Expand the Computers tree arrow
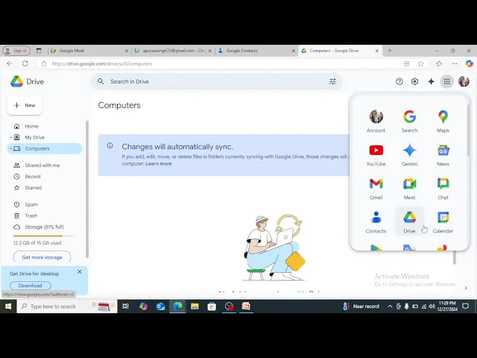Image resolution: width=477 pixels, height=358 pixels. (11, 148)
